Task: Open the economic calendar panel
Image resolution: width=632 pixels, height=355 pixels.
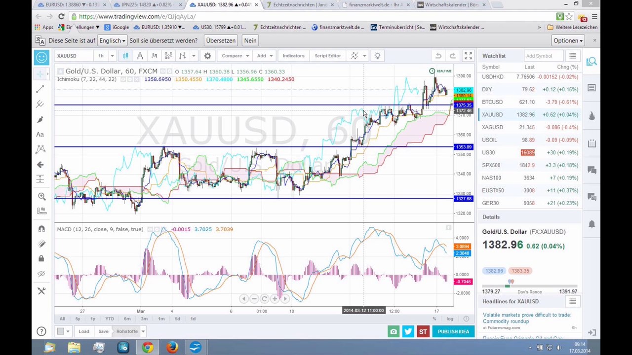Action: (592, 143)
